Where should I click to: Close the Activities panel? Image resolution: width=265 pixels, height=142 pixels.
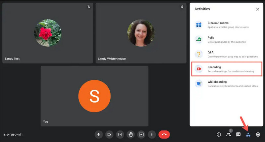pyautogui.click(x=257, y=9)
